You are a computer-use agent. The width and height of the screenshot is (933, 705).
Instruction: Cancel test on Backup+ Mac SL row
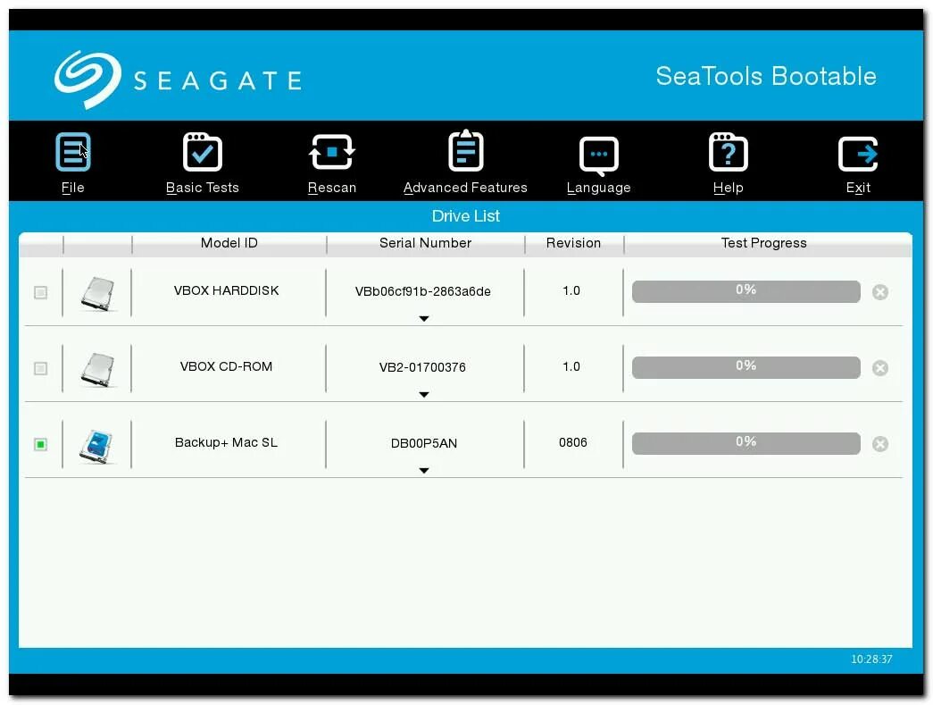coord(880,444)
